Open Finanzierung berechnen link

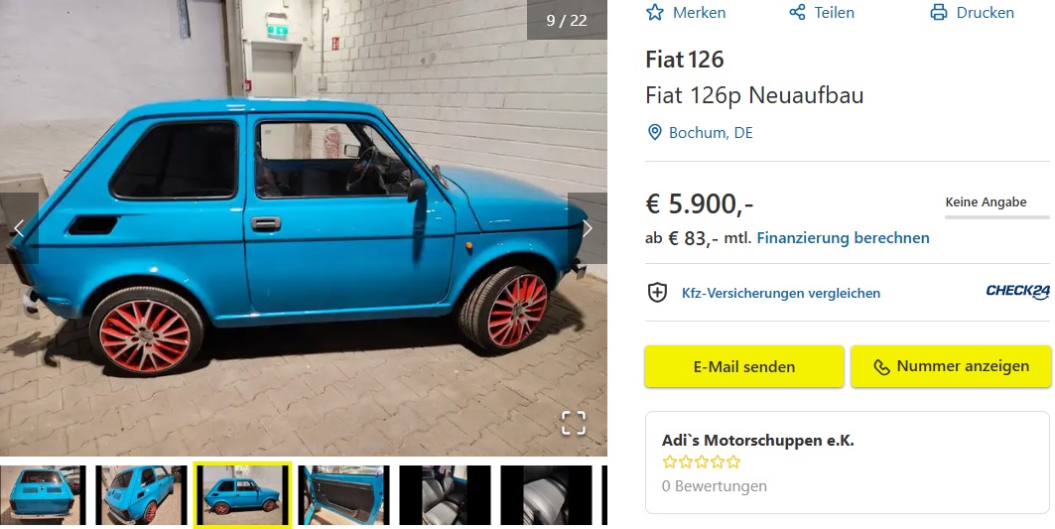[x=843, y=237]
